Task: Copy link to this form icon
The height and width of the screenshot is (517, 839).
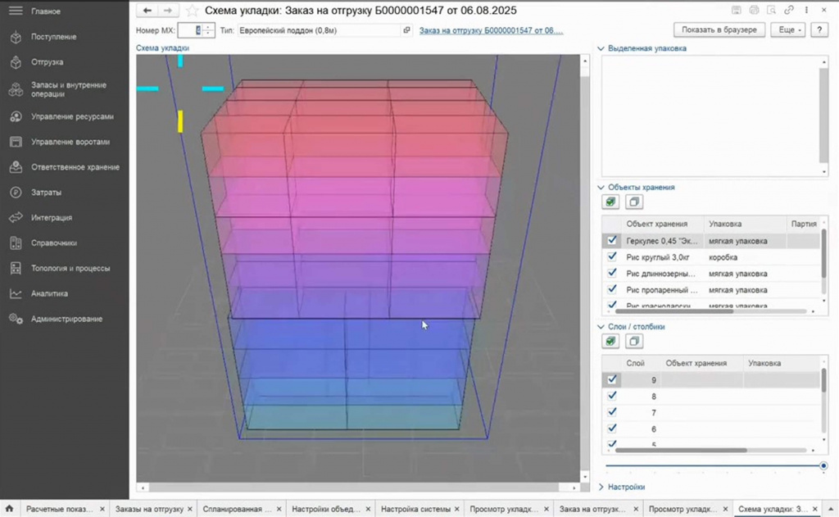Action: coord(788,10)
